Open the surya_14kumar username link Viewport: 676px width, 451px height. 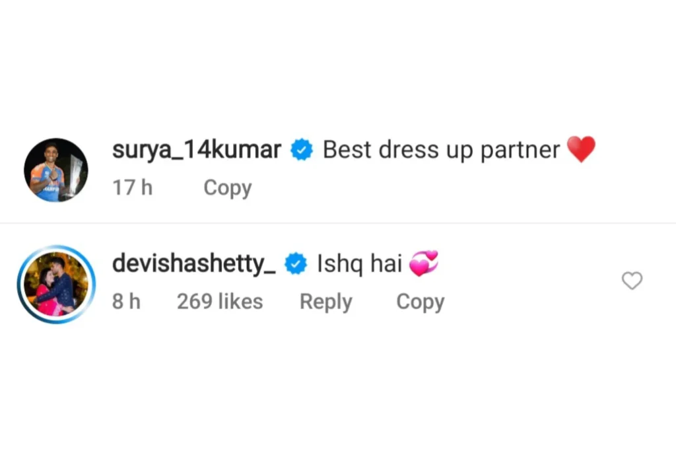[197, 150]
